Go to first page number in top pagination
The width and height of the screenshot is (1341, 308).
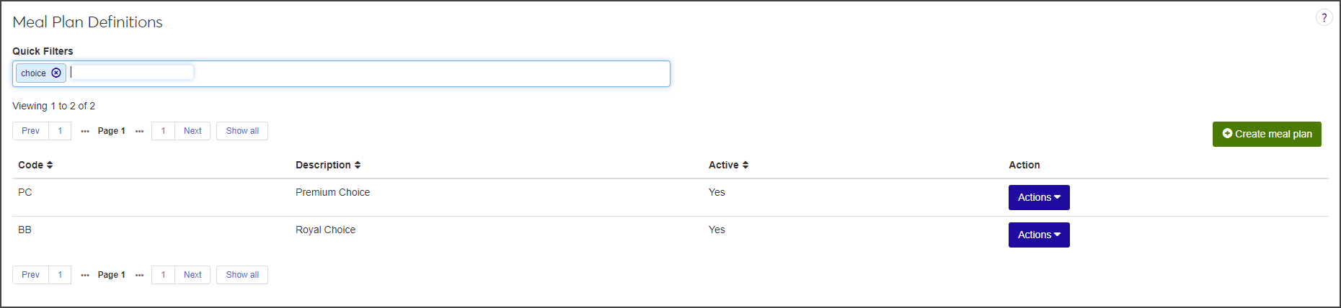click(60, 131)
